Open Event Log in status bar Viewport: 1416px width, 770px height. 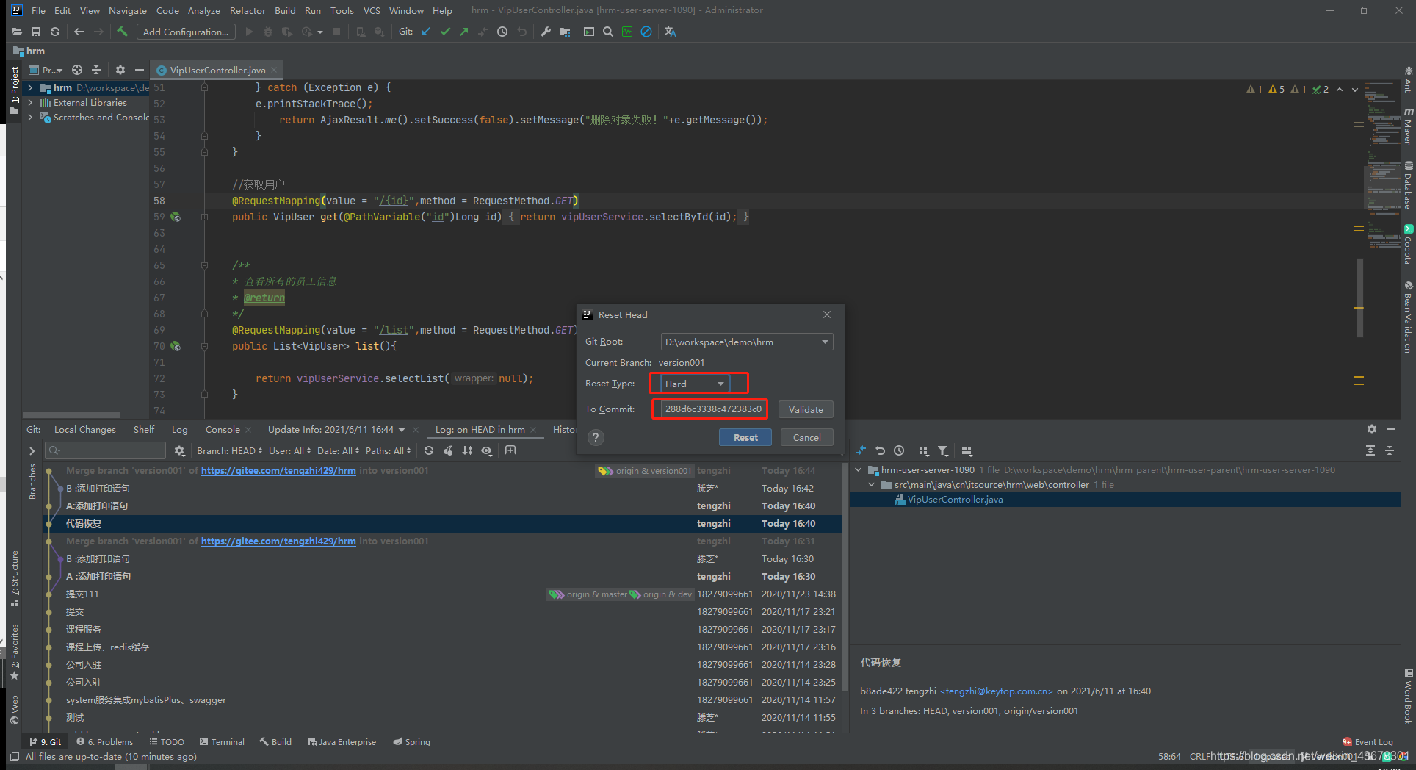tap(1368, 741)
